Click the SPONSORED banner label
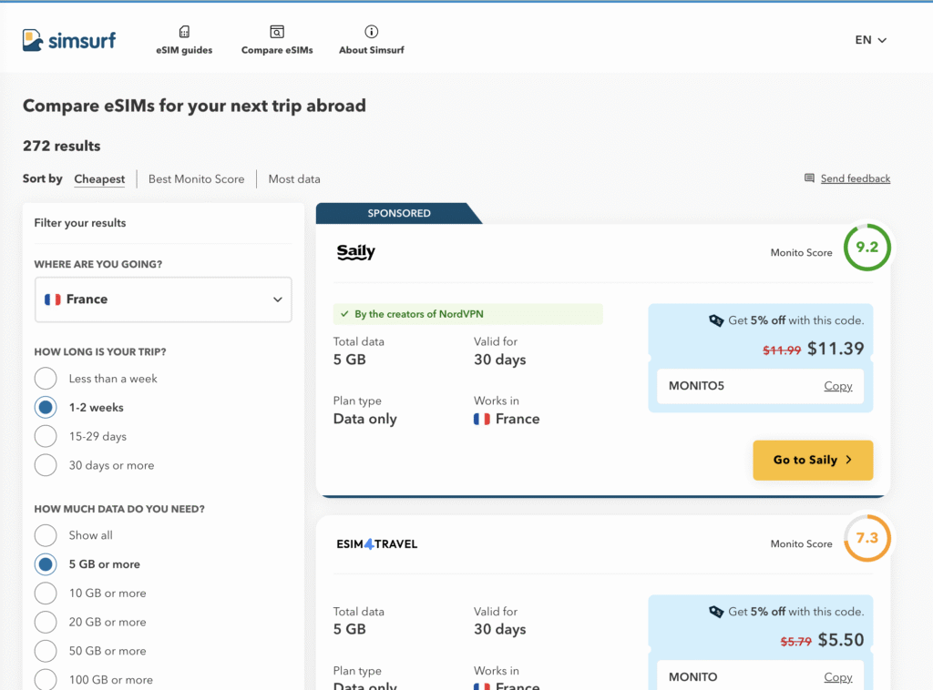933x690 pixels. coord(399,213)
